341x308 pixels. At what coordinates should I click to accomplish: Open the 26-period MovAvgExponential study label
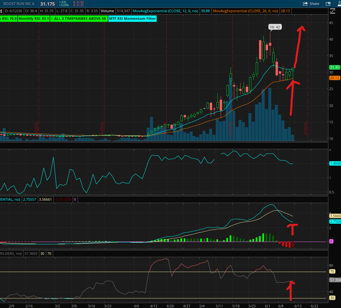245,11
